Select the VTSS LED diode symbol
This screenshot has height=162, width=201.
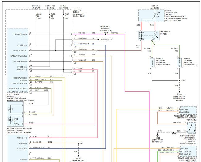[x=10, y=120]
